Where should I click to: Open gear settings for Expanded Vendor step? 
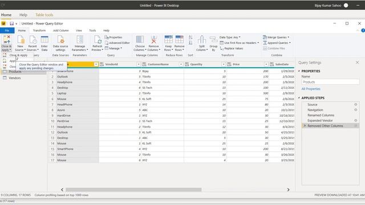[x=356, y=120]
